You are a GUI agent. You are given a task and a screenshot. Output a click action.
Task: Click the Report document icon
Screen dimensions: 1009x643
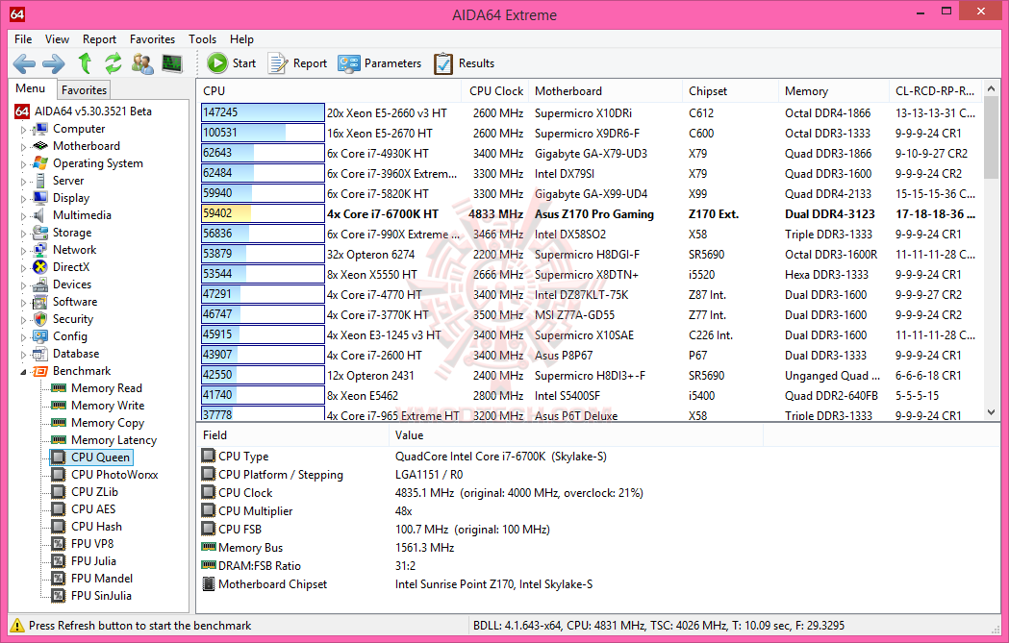pyautogui.click(x=278, y=63)
